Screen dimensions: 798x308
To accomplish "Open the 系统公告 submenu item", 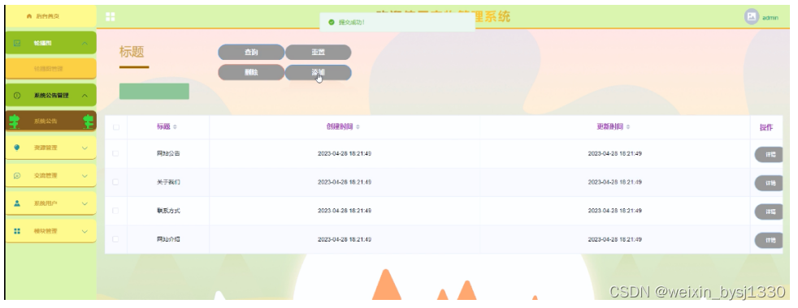I will click(50, 122).
